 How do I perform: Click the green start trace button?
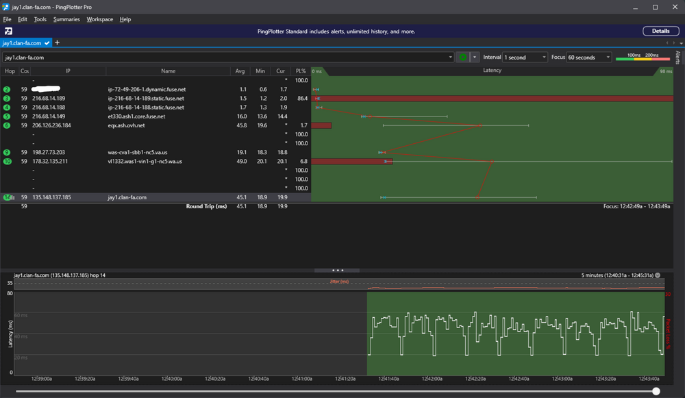coord(462,58)
